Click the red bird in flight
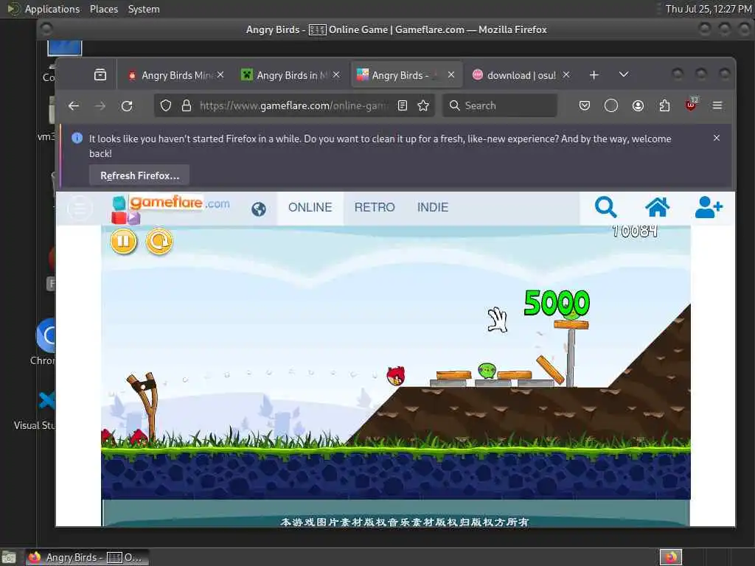This screenshot has width=755, height=566. pos(396,375)
